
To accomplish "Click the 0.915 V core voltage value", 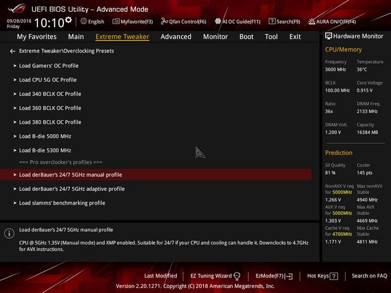I will [364, 90].
